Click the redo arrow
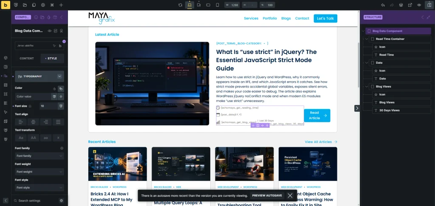The height and width of the screenshot is (206, 435). [392, 5]
